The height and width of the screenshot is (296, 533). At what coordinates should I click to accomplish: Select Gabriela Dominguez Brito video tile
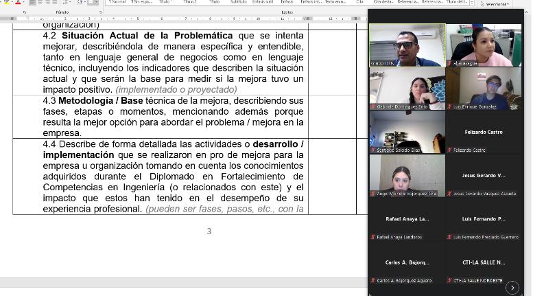coord(407,89)
